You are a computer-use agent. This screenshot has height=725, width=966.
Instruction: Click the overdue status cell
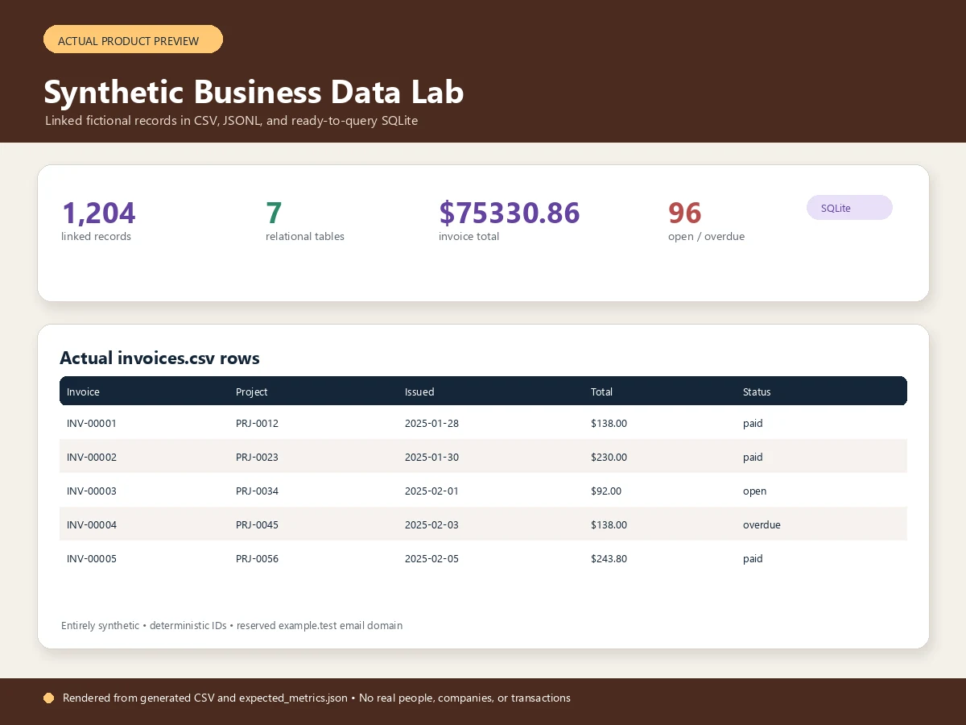point(762,524)
